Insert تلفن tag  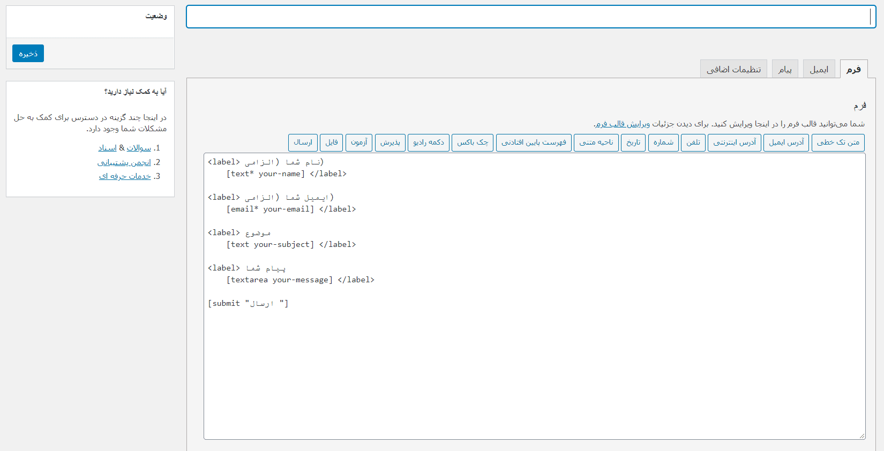pyautogui.click(x=693, y=142)
